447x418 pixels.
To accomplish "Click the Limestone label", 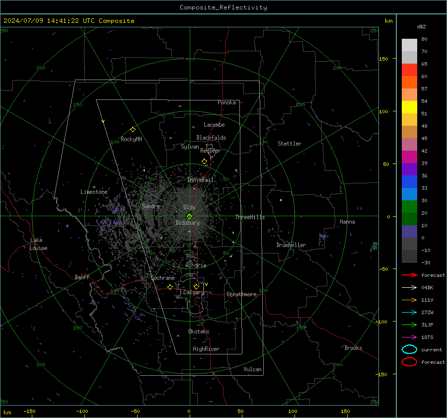I will coord(94,192).
